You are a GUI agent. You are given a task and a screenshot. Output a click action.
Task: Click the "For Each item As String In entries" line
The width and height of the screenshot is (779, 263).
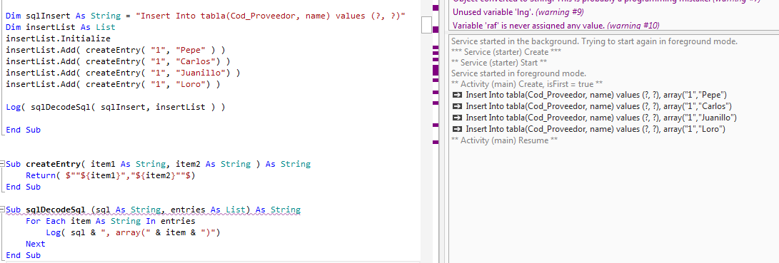coord(110,221)
